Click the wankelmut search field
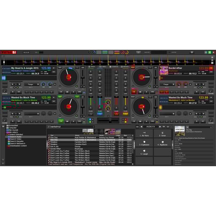 pyautogui.click(x=71, y=127)
